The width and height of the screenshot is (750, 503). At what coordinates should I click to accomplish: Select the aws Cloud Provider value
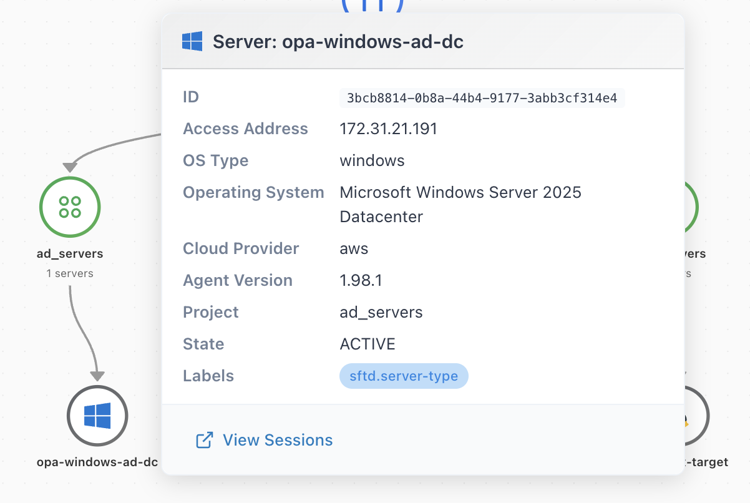click(353, 248)
